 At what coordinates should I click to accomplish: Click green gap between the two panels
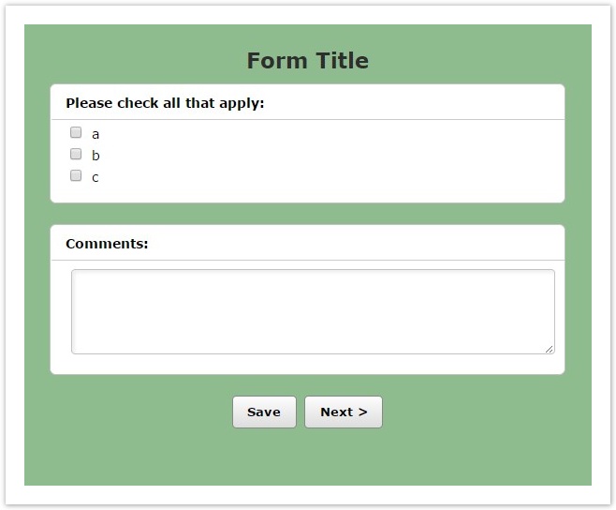[307, 214]
